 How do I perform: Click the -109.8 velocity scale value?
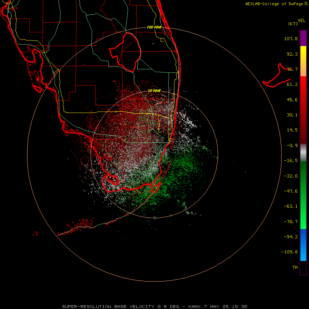click(x=289, y=252)
